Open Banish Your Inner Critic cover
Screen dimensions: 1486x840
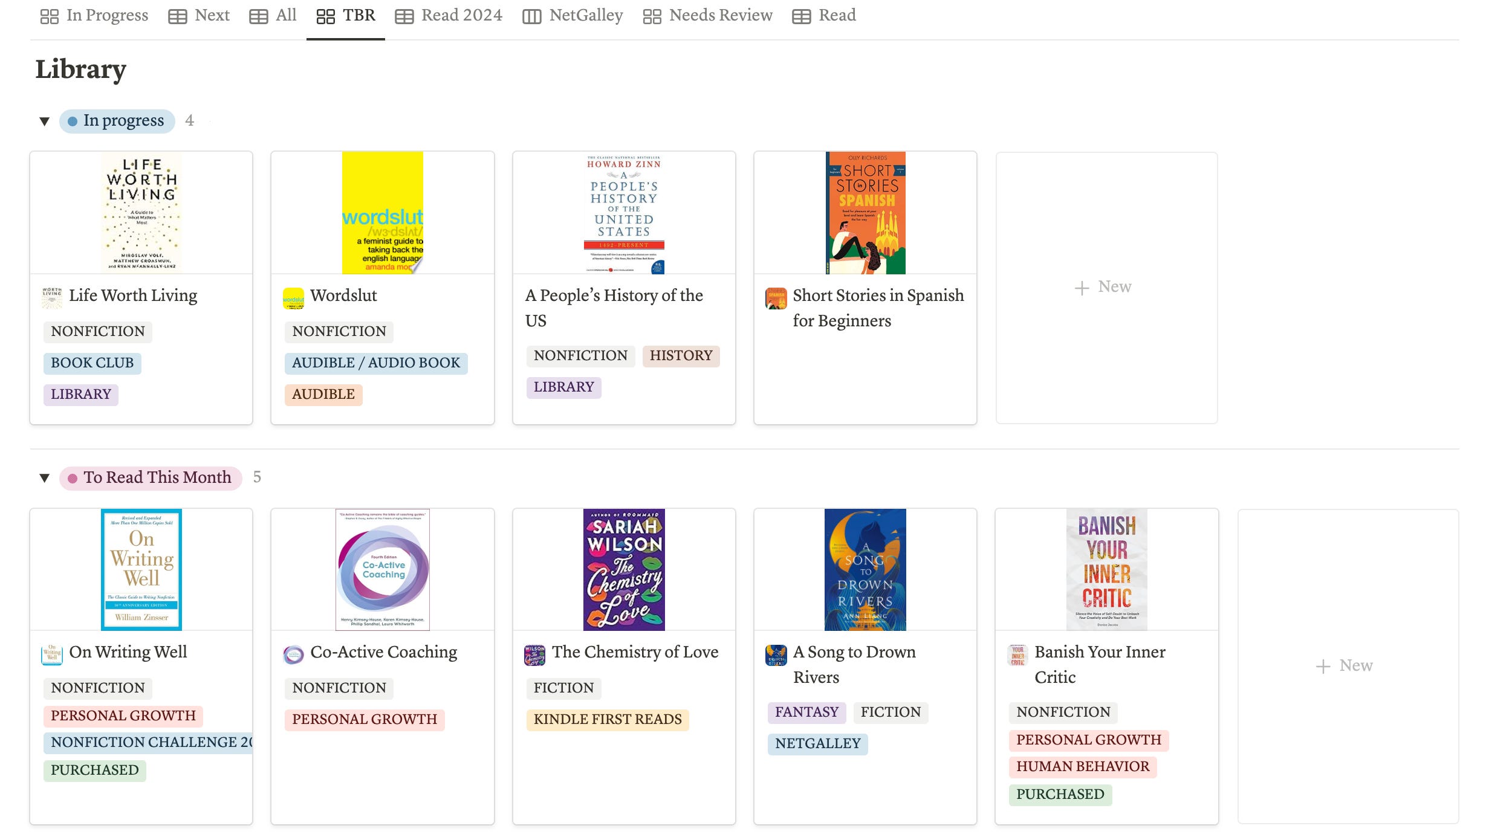pyautogui.click(x=1106, y=569)
